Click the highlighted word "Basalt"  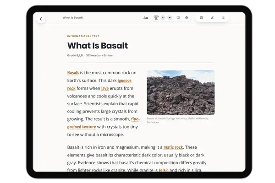pos(73,73)
